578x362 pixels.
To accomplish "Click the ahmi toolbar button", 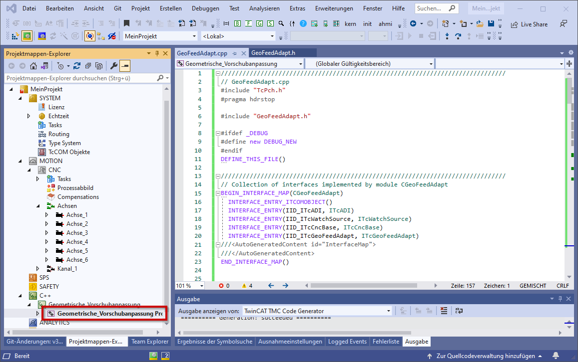I will click(x=385, y=23).
